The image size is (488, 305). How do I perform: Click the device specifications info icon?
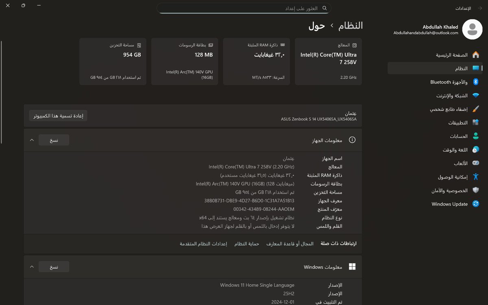352,140
